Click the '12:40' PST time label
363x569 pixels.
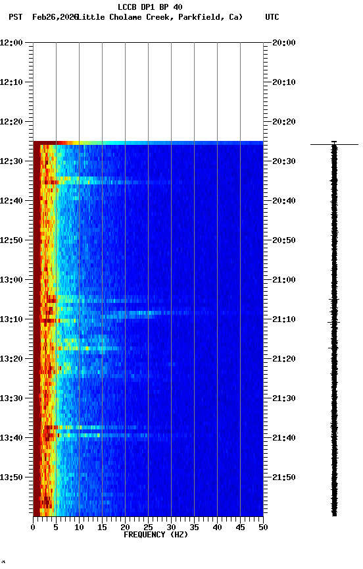[11, 201]
